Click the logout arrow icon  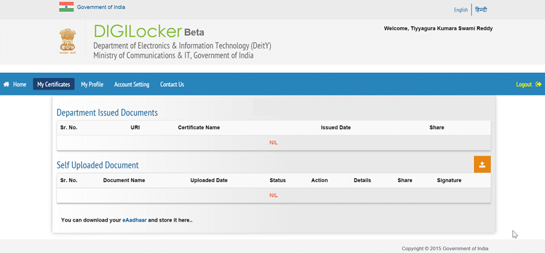(x=538, y=85)
